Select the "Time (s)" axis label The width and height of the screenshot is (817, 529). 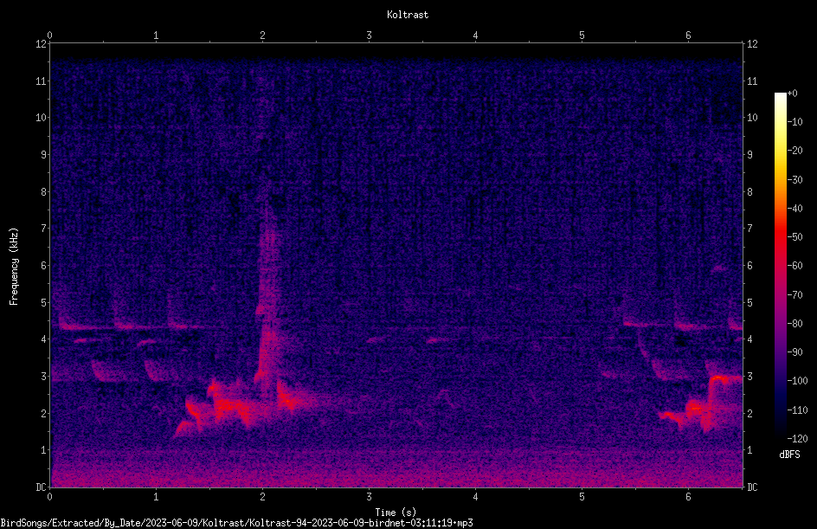click(396, 513)
